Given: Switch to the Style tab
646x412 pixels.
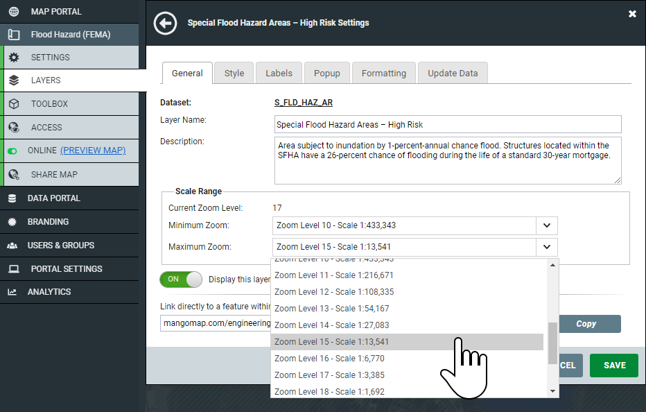Looking at the screenshot, I should tap(234, 73).
